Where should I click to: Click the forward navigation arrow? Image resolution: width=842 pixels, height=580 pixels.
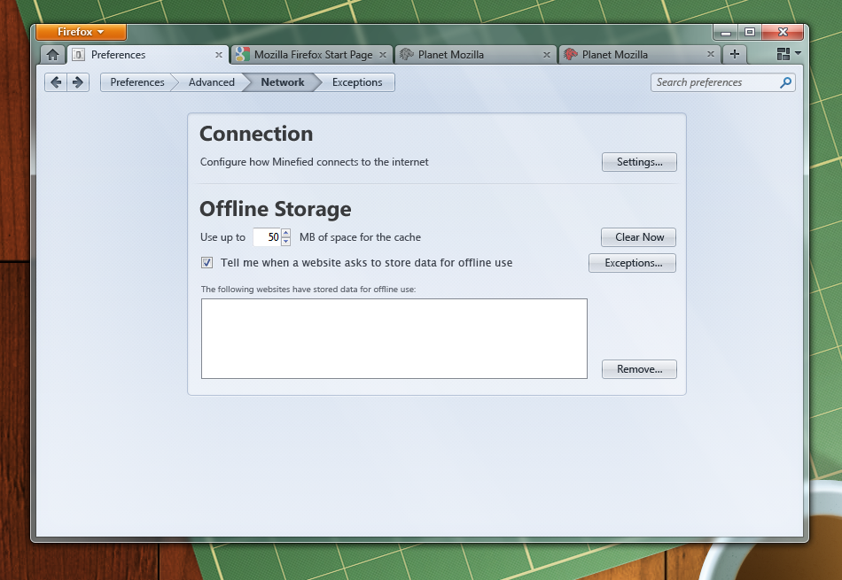[x=78, y=81]
